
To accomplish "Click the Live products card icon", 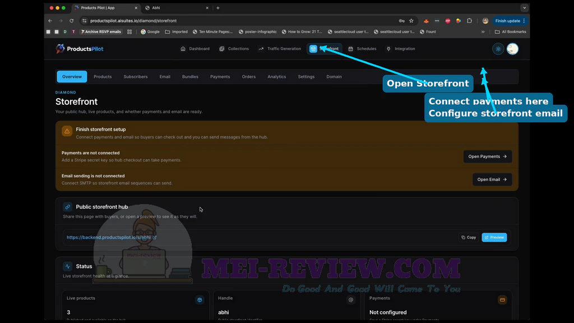I will point(200,300).
